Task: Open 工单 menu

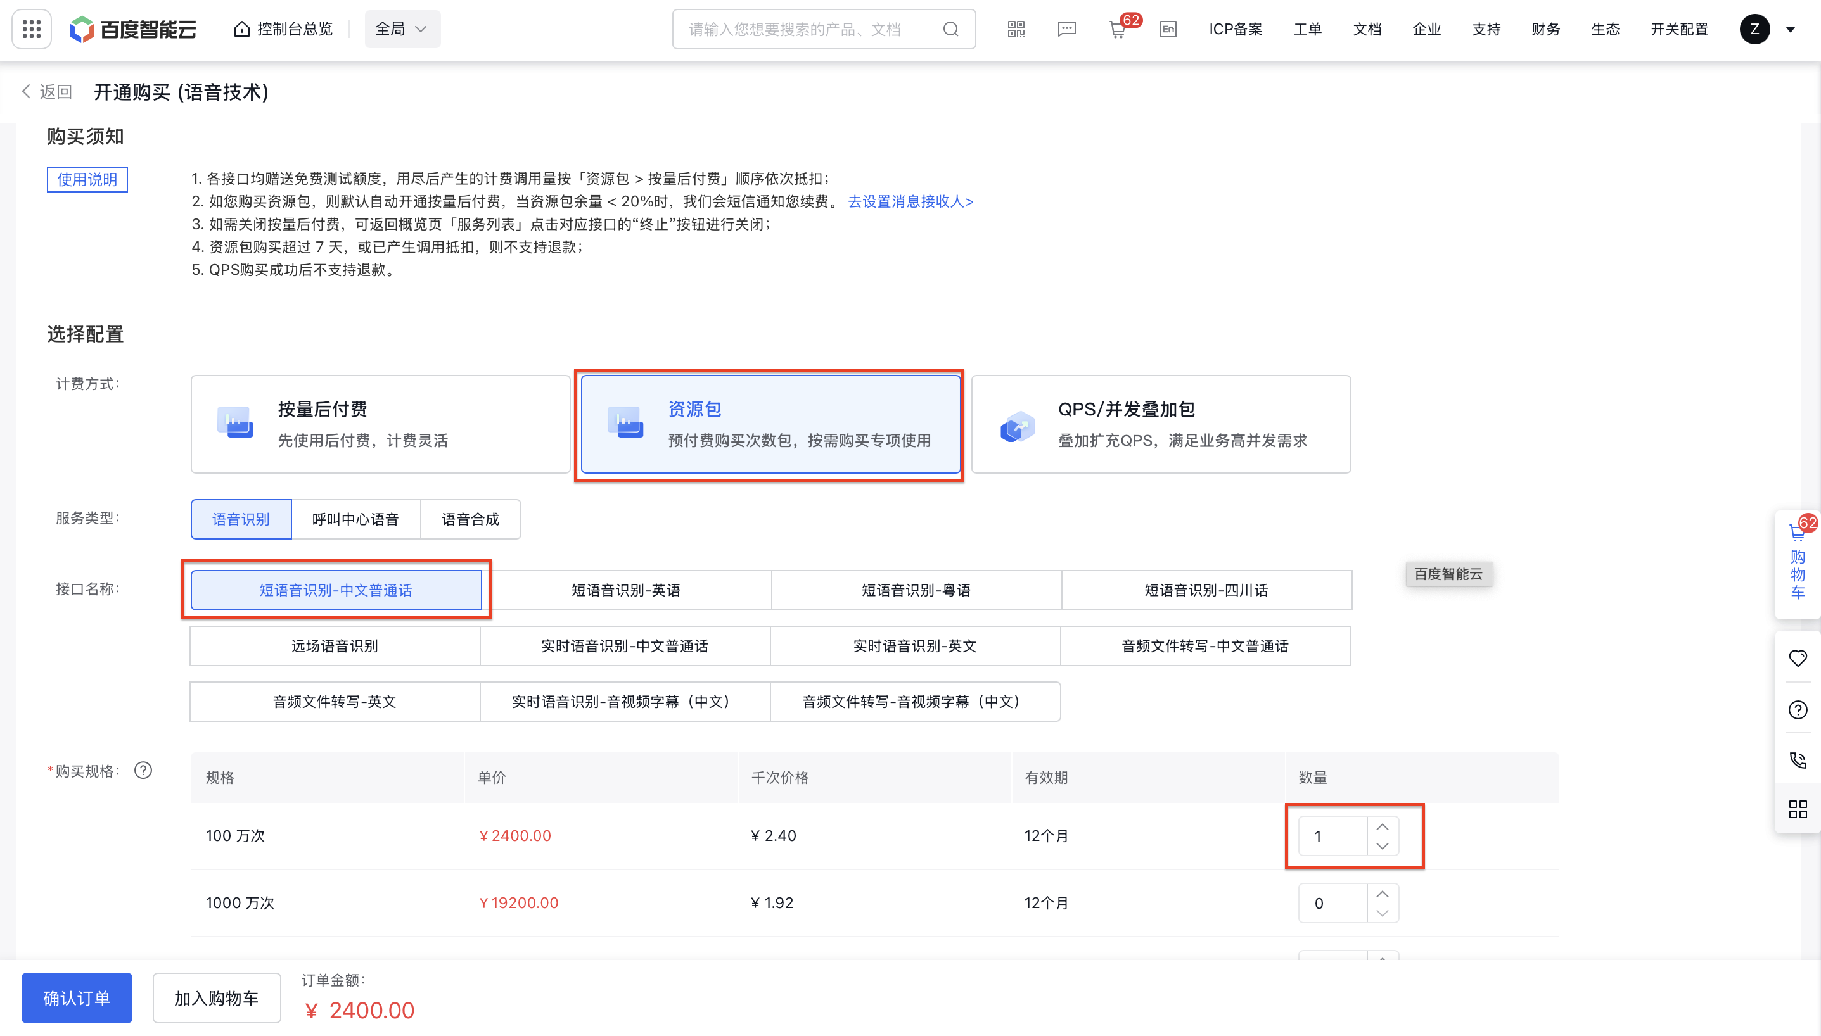Action: 1307,29
